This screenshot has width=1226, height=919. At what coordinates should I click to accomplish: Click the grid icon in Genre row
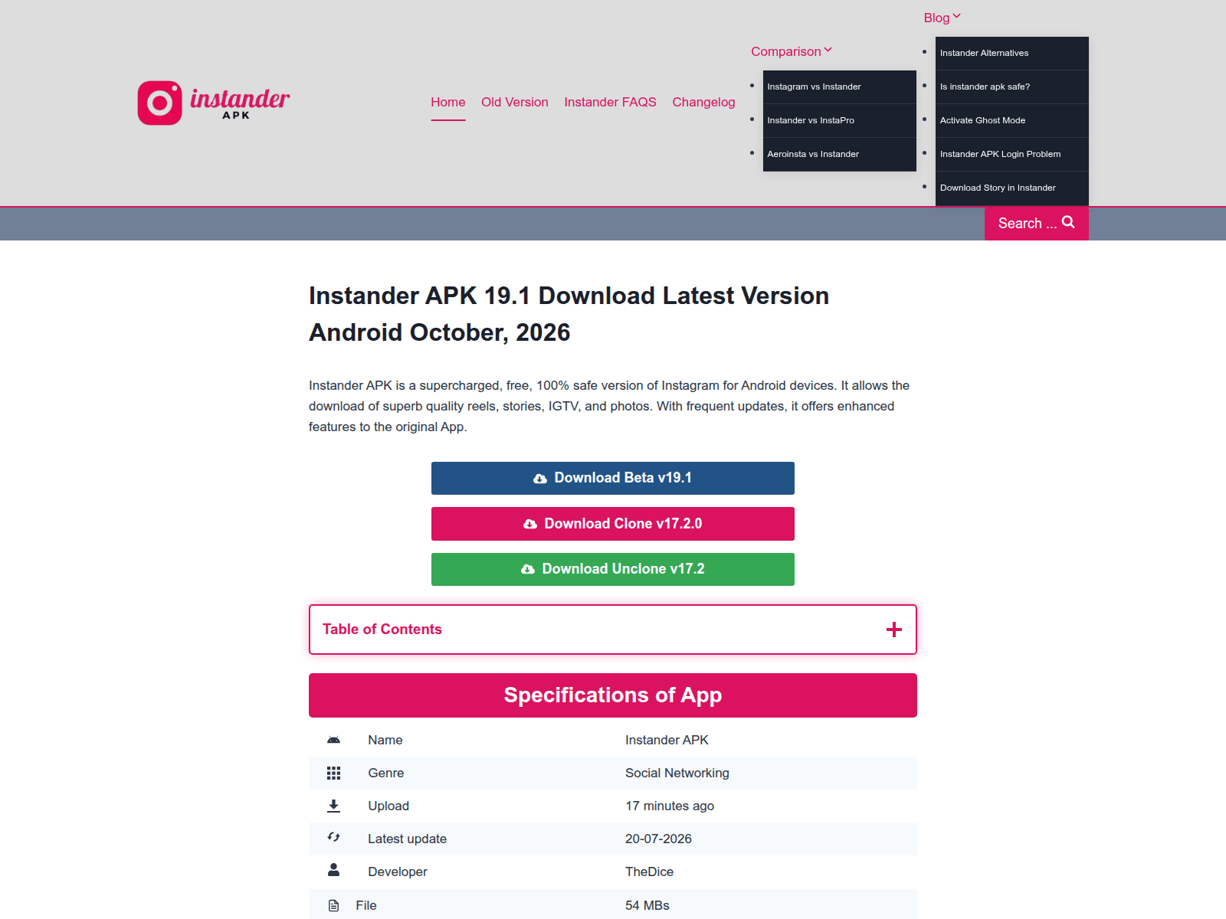333,773
